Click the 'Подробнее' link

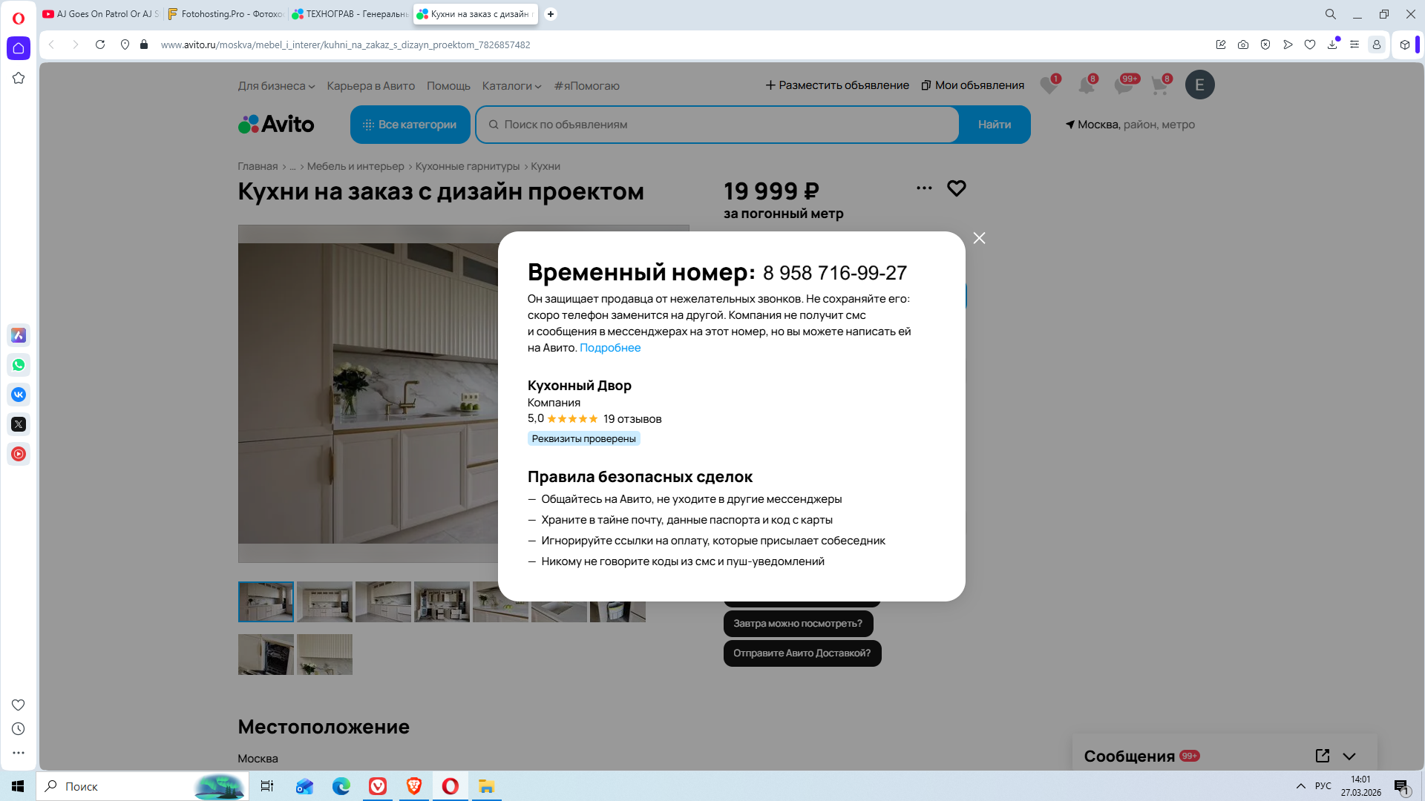(609, 348)
